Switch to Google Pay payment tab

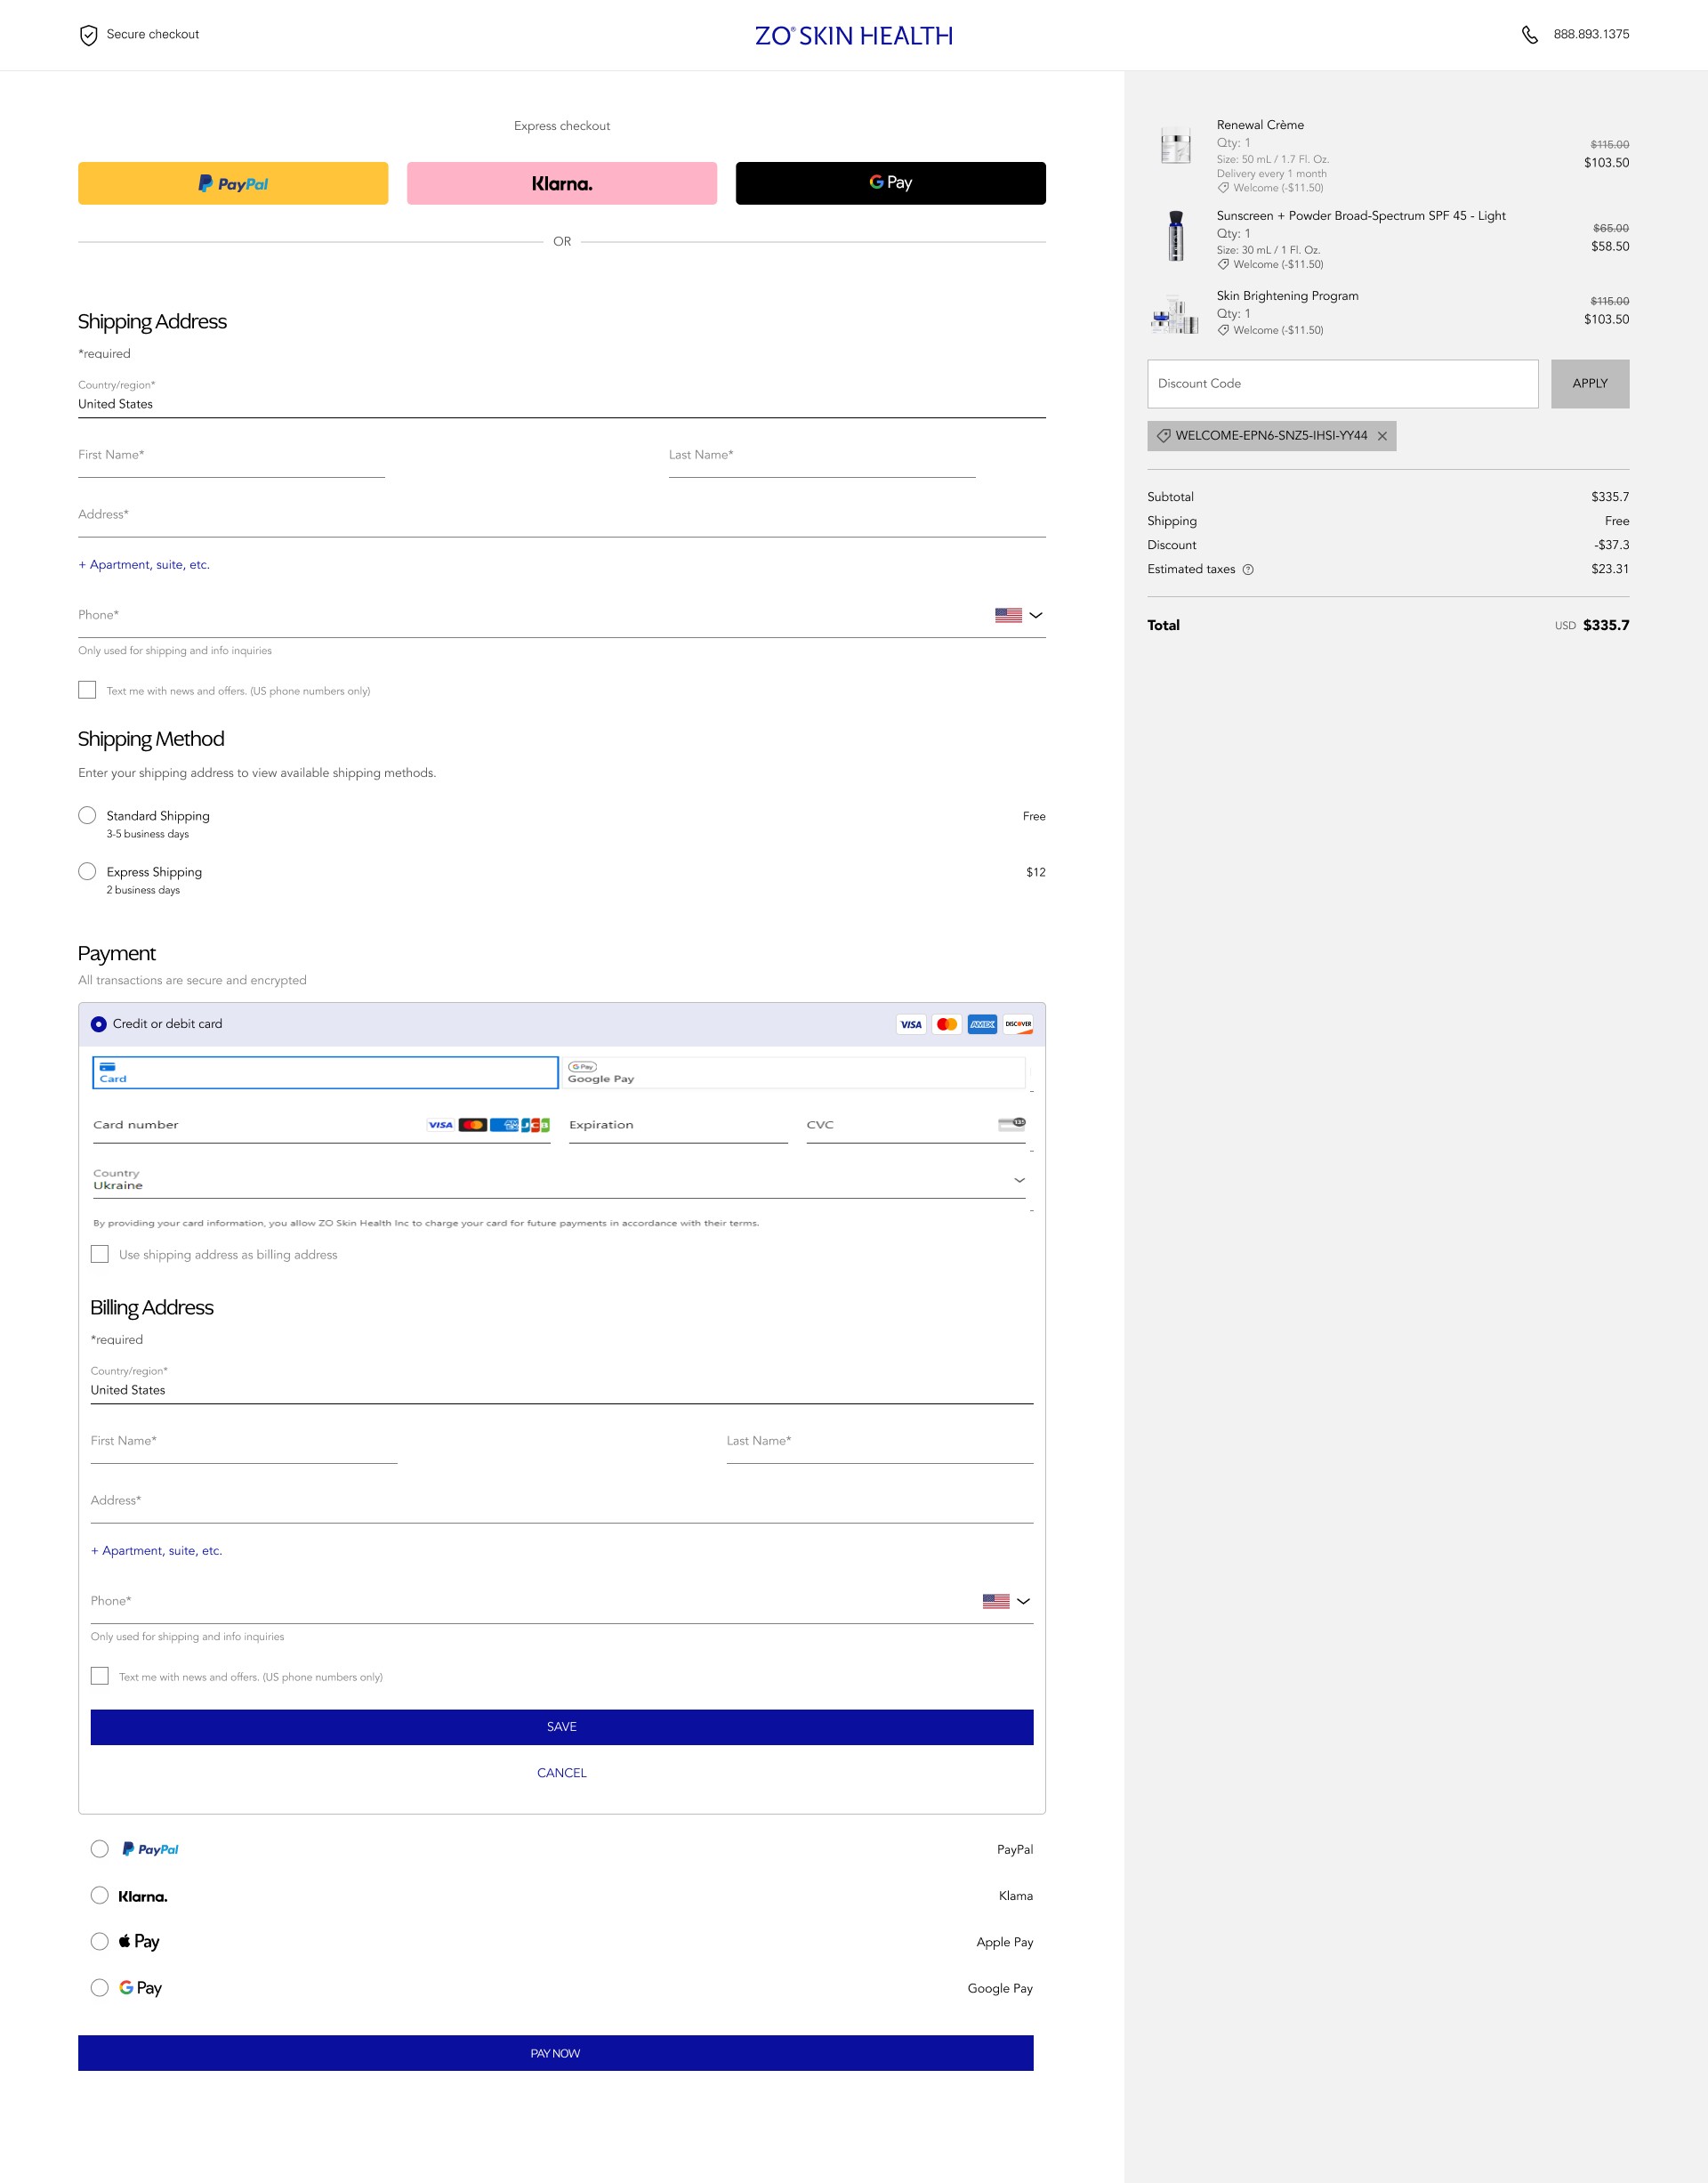click(x=793, y=1072)
